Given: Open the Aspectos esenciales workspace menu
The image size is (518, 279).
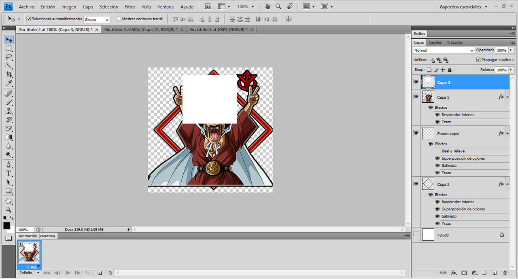Looking at the screenshot, I should pyautogui.click(x=464, y=7).
